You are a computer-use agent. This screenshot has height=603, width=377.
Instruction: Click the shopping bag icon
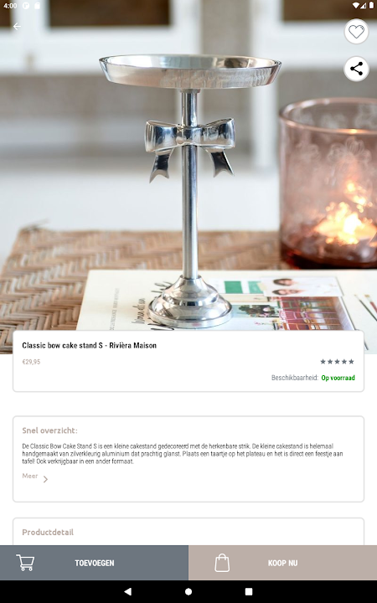222,563
